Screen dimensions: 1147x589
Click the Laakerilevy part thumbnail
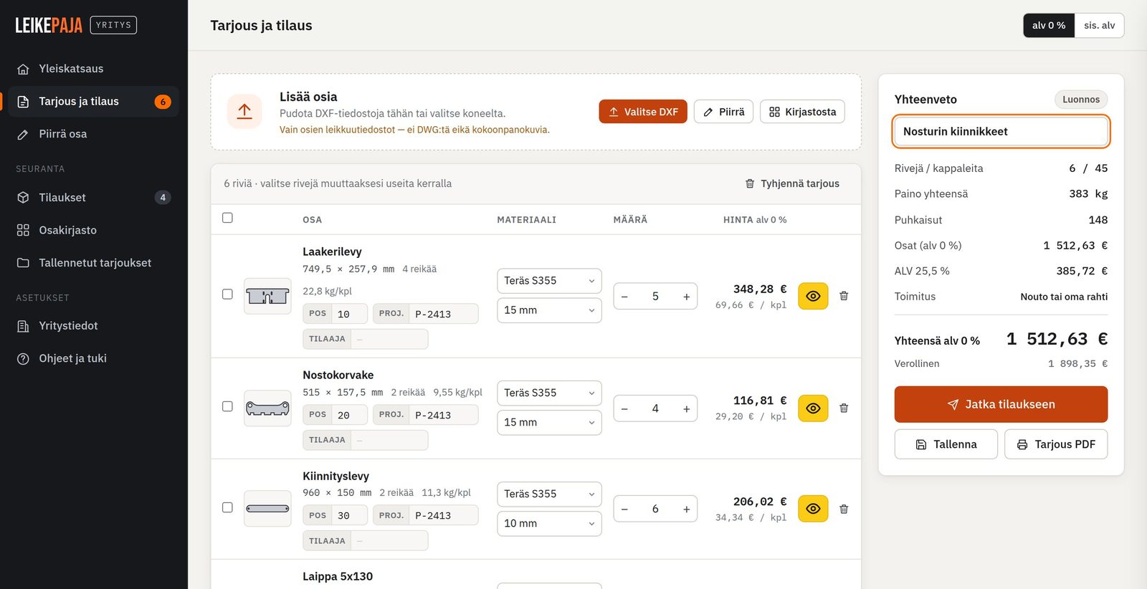pos(267,296)
